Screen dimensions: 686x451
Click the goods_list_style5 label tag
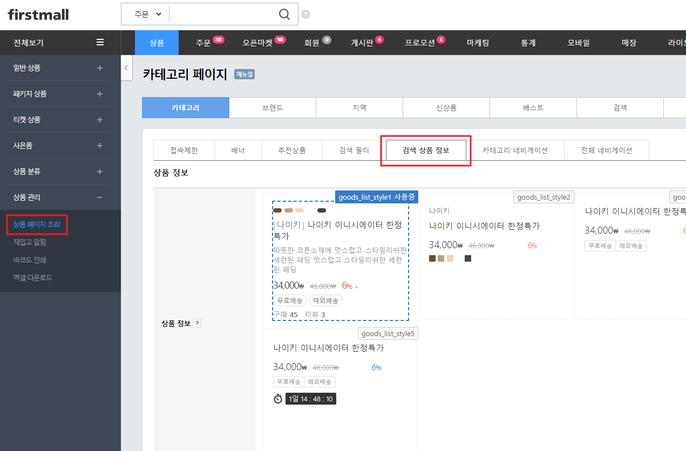coord(388,333)
